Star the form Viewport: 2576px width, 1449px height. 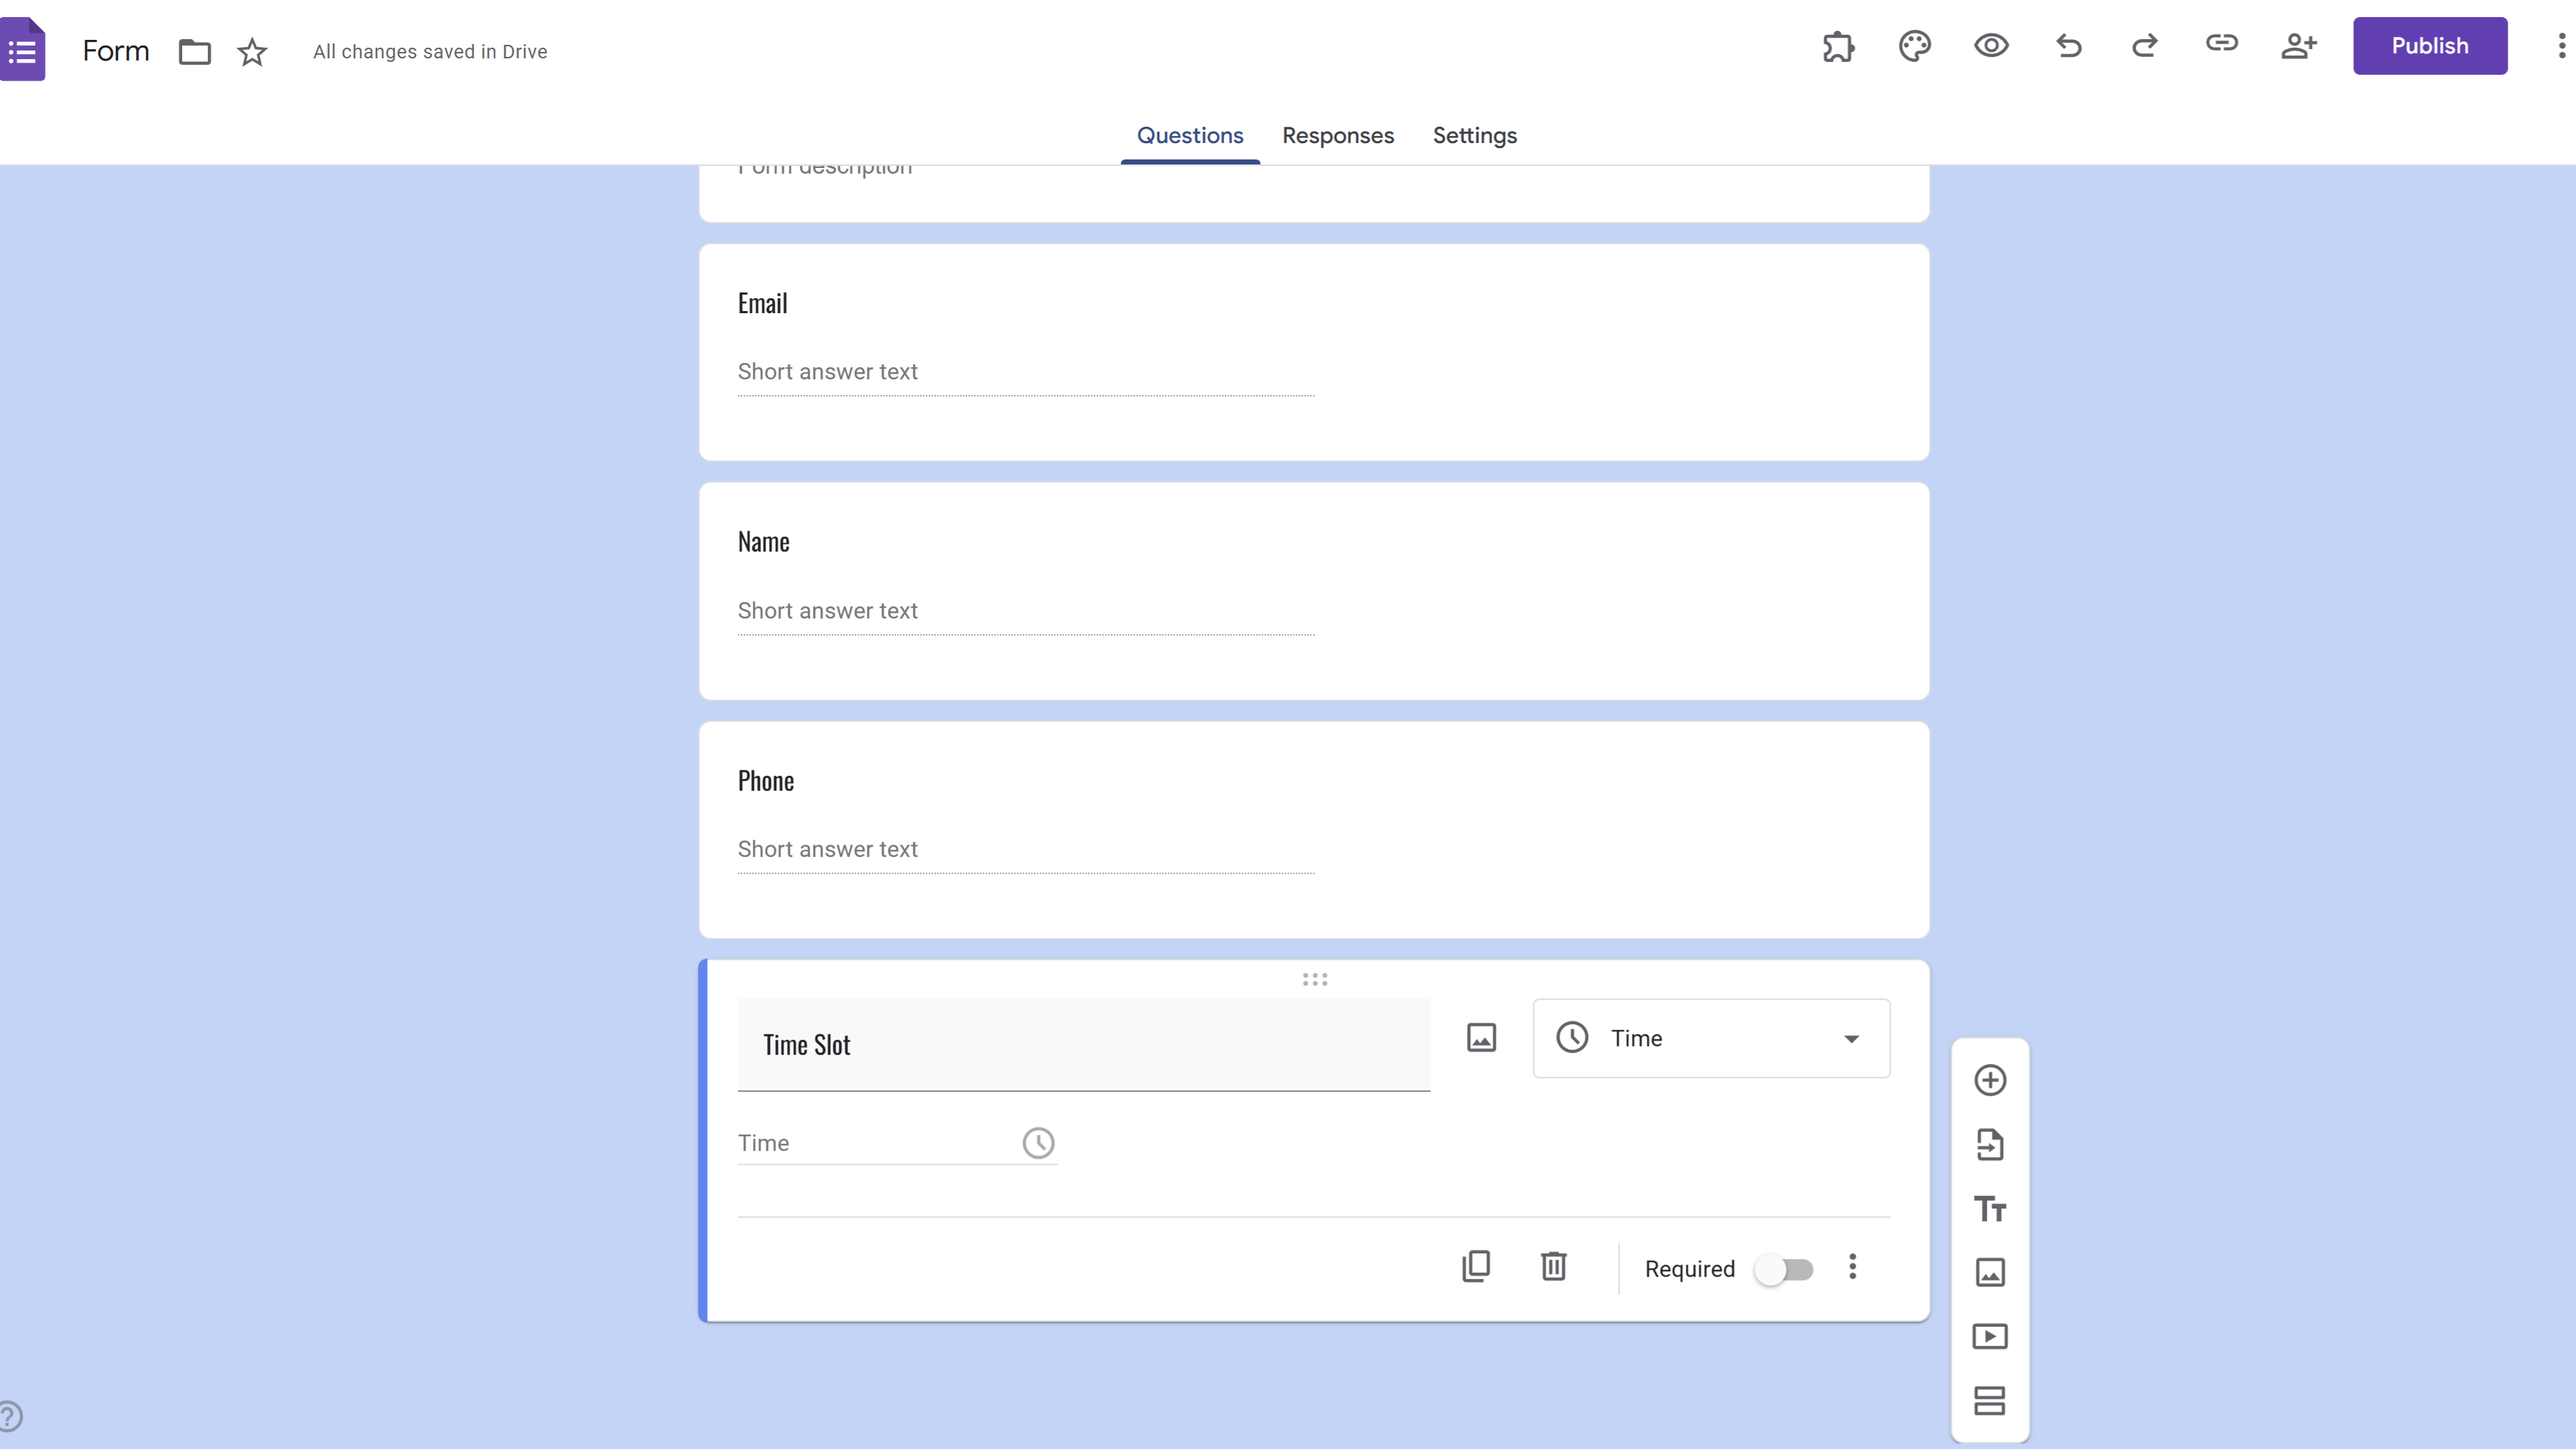coord(252,52)
